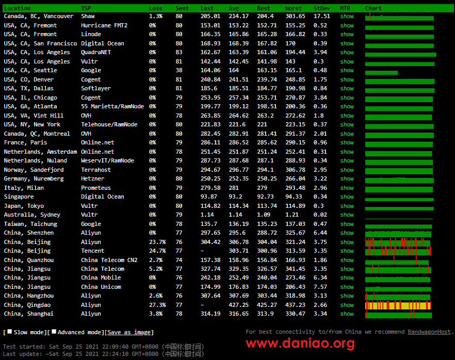Click the Sent column header
The height and width of the screenshot is (360, 455).
(x=182, y=8)
